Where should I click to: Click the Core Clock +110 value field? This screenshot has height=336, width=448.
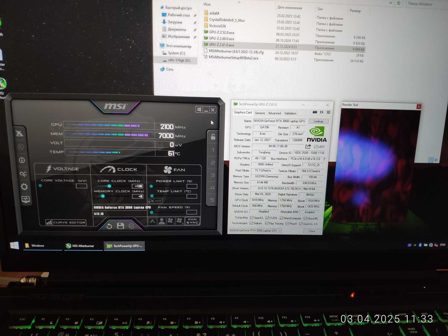pos(138,186)
